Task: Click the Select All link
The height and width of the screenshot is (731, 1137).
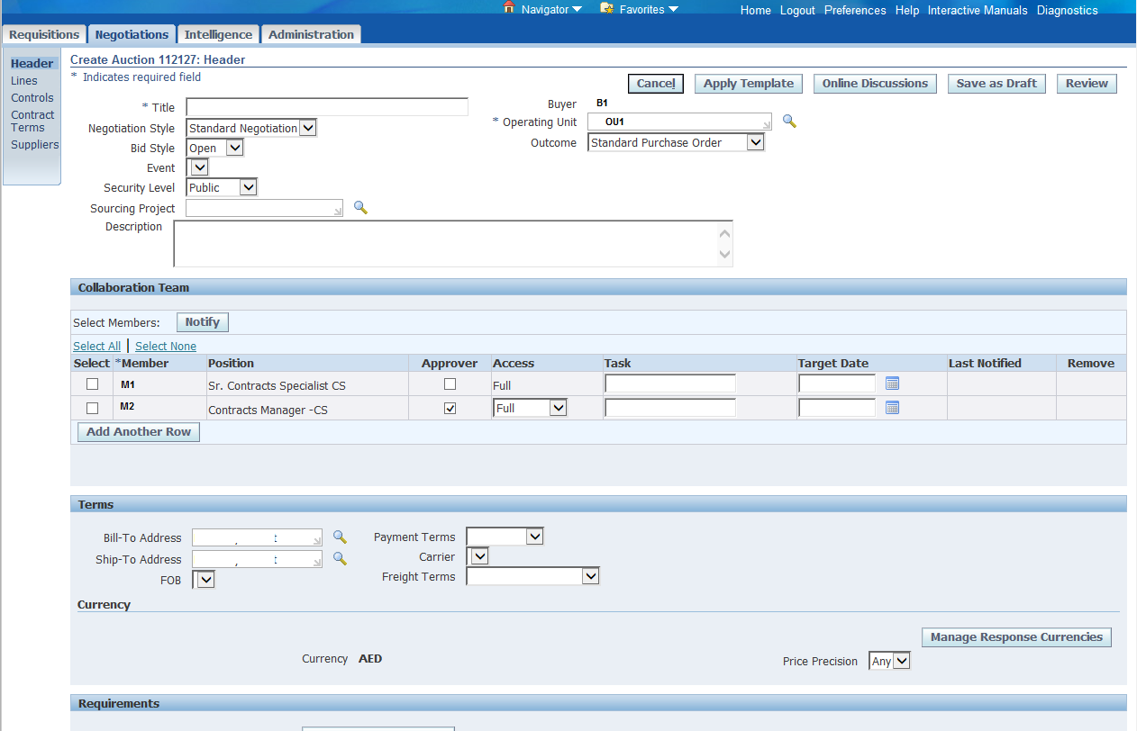Action: [x=96, y=346]
